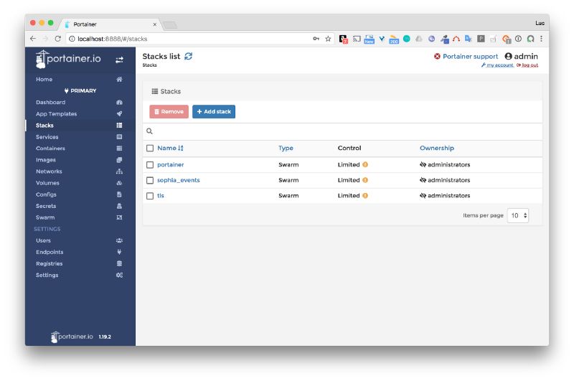Refresh the Stacks list icon
574x381 pixels.
(x=188, y=57)
